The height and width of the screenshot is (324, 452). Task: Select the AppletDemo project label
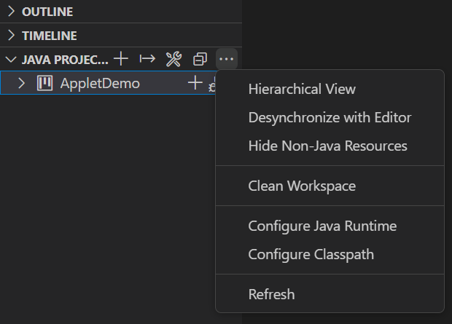(x=100, y=83)
